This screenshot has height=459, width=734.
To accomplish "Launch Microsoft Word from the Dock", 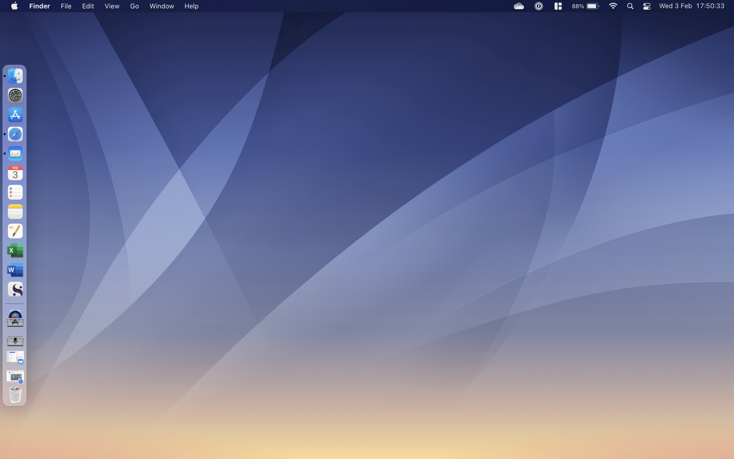I will coord(15,270).
